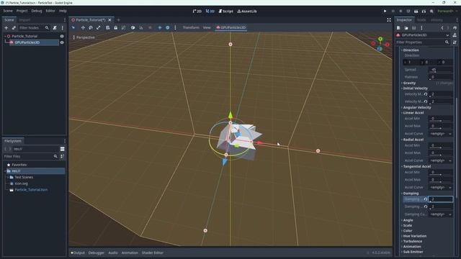Toggle visibility of GPUParticles3D node

pos(62,42)
